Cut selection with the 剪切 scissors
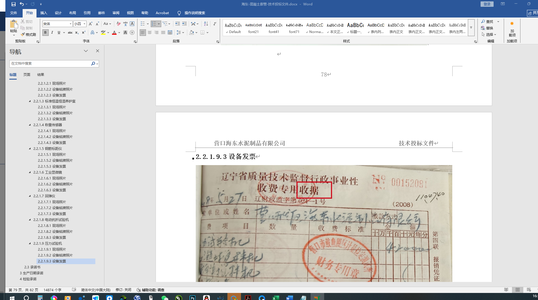Screen dimensions: 538x300 27,21
